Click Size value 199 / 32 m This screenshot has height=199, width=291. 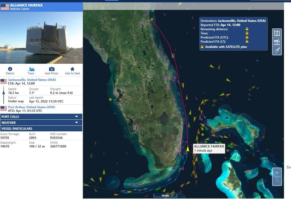[x=37, y=146]
